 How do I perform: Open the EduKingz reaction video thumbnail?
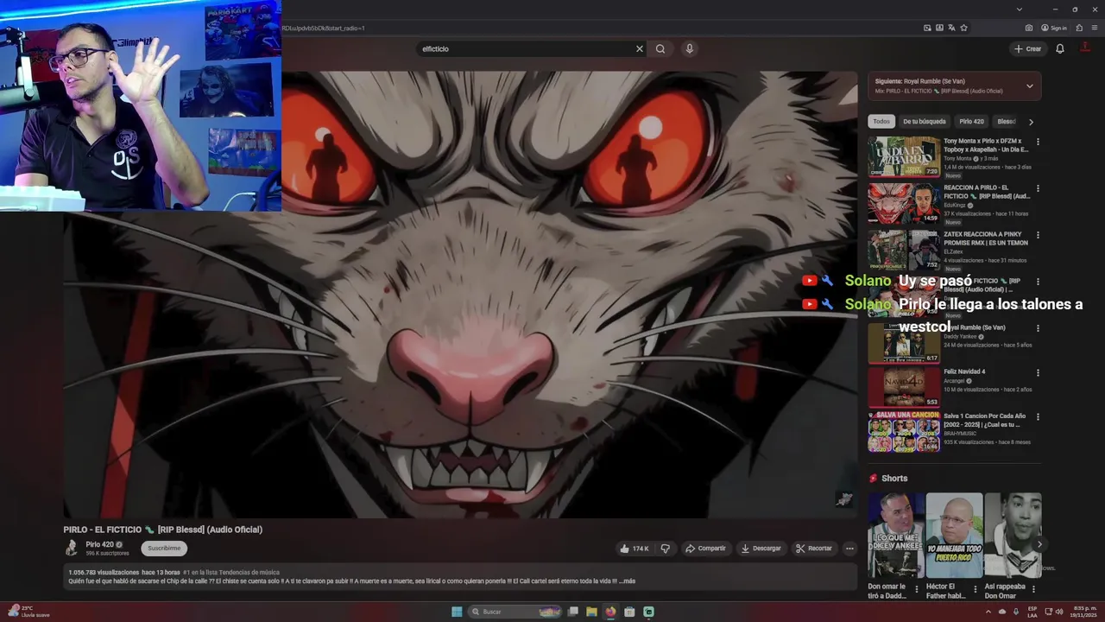tap(904, 203)
